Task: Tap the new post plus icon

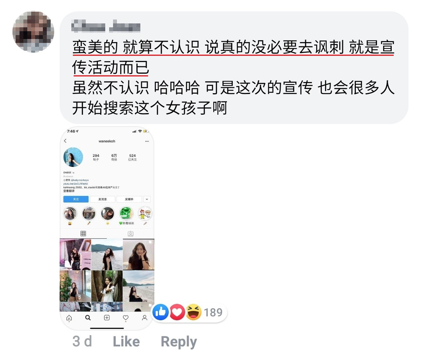Action: pyautogui.click(x=106, y=318)
